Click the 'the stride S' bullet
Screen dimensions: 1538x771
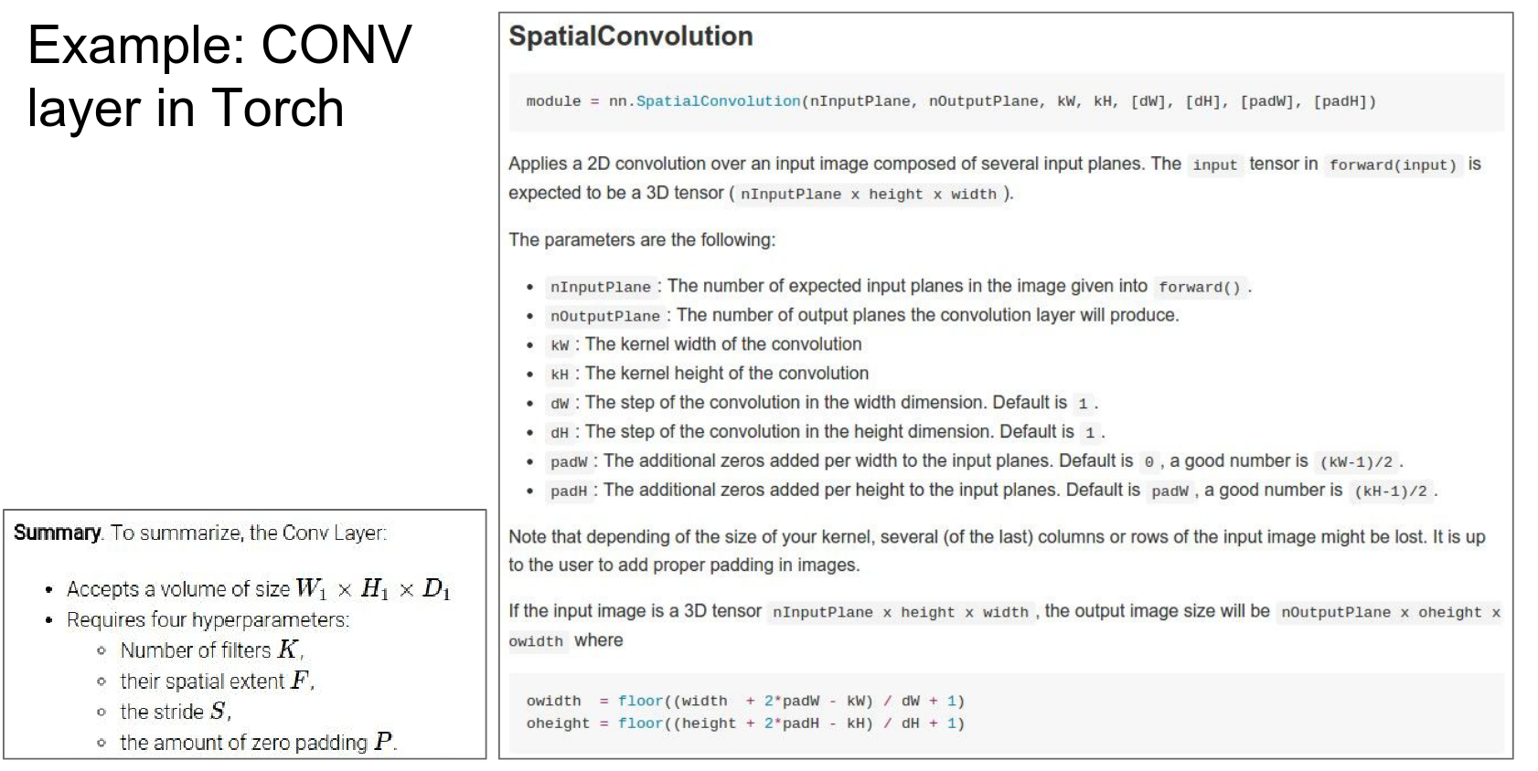(175, 712)
